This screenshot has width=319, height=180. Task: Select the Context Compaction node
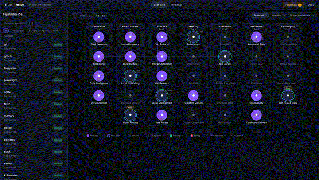(x=193, y=115)
